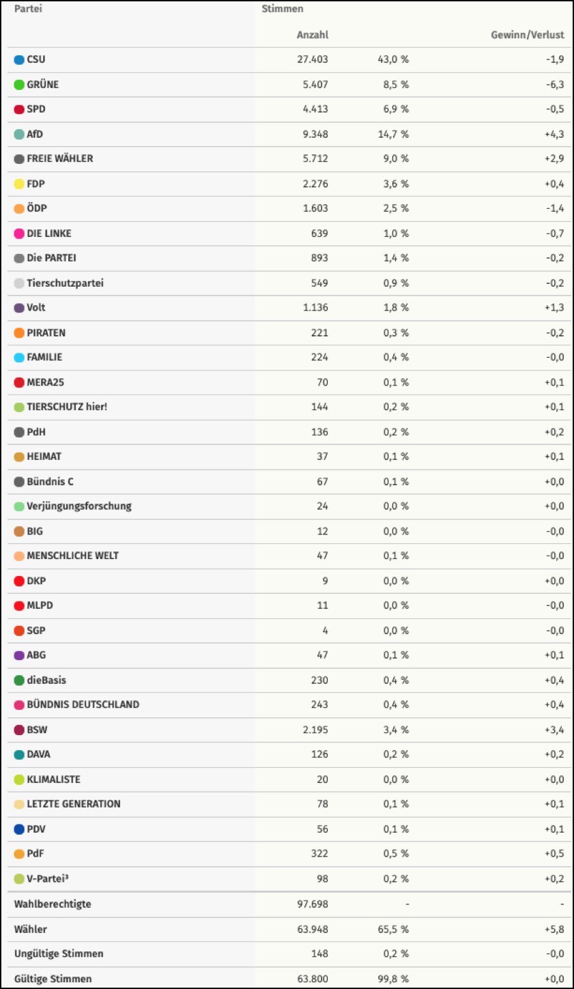Click the Partei column header
574x989 pixels.
(x=28, y=10)
